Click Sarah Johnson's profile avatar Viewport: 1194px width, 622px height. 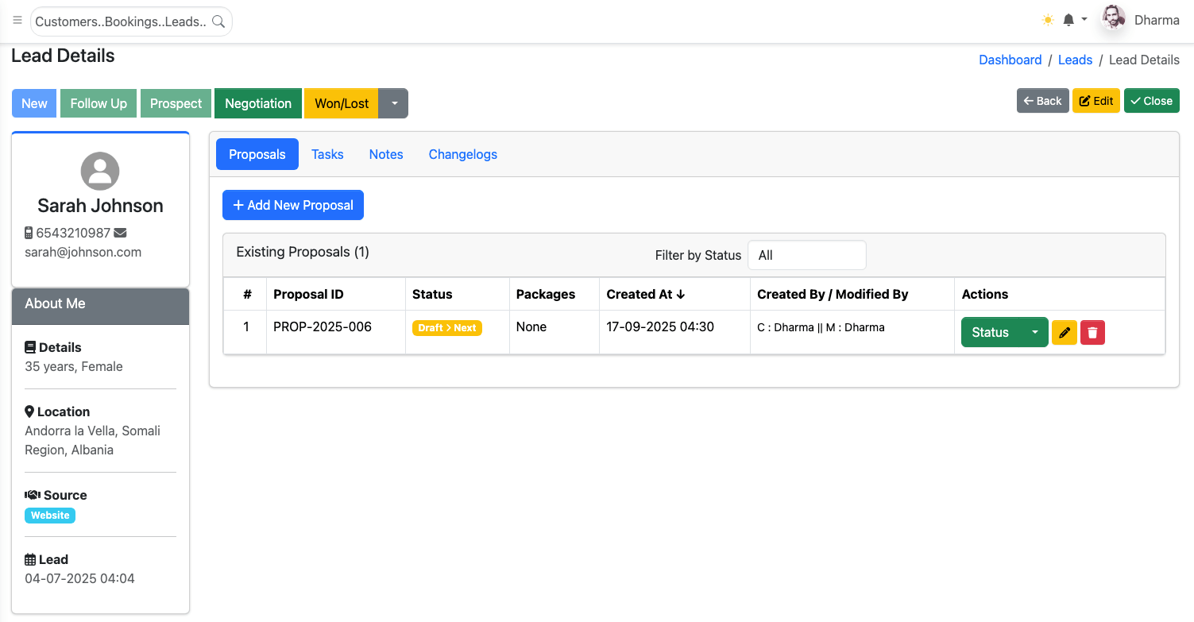(x=100, y=171)
